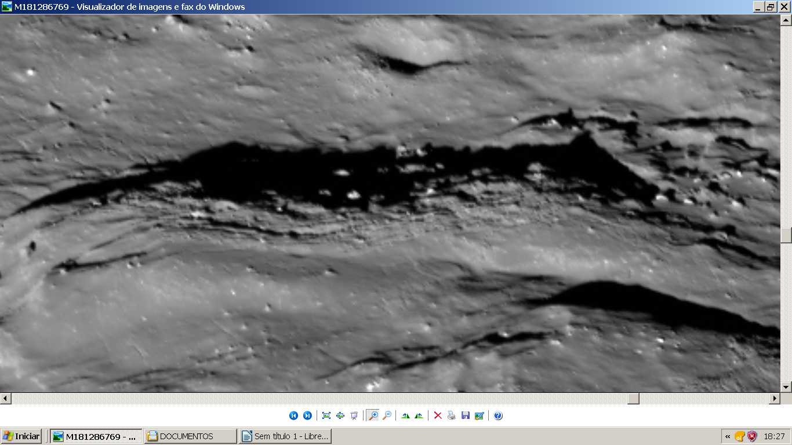Click the horizontal scrollbar left arrow

5,399
